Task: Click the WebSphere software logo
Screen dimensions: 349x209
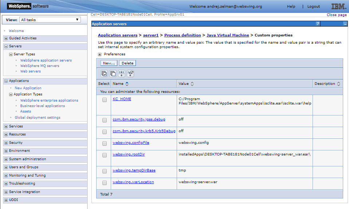Action: click(28, 6)
